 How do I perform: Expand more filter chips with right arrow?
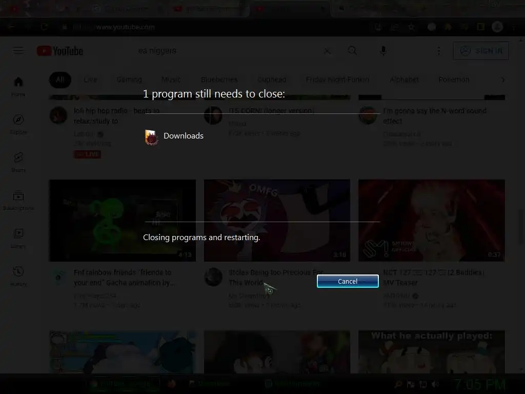coord(502,80)
